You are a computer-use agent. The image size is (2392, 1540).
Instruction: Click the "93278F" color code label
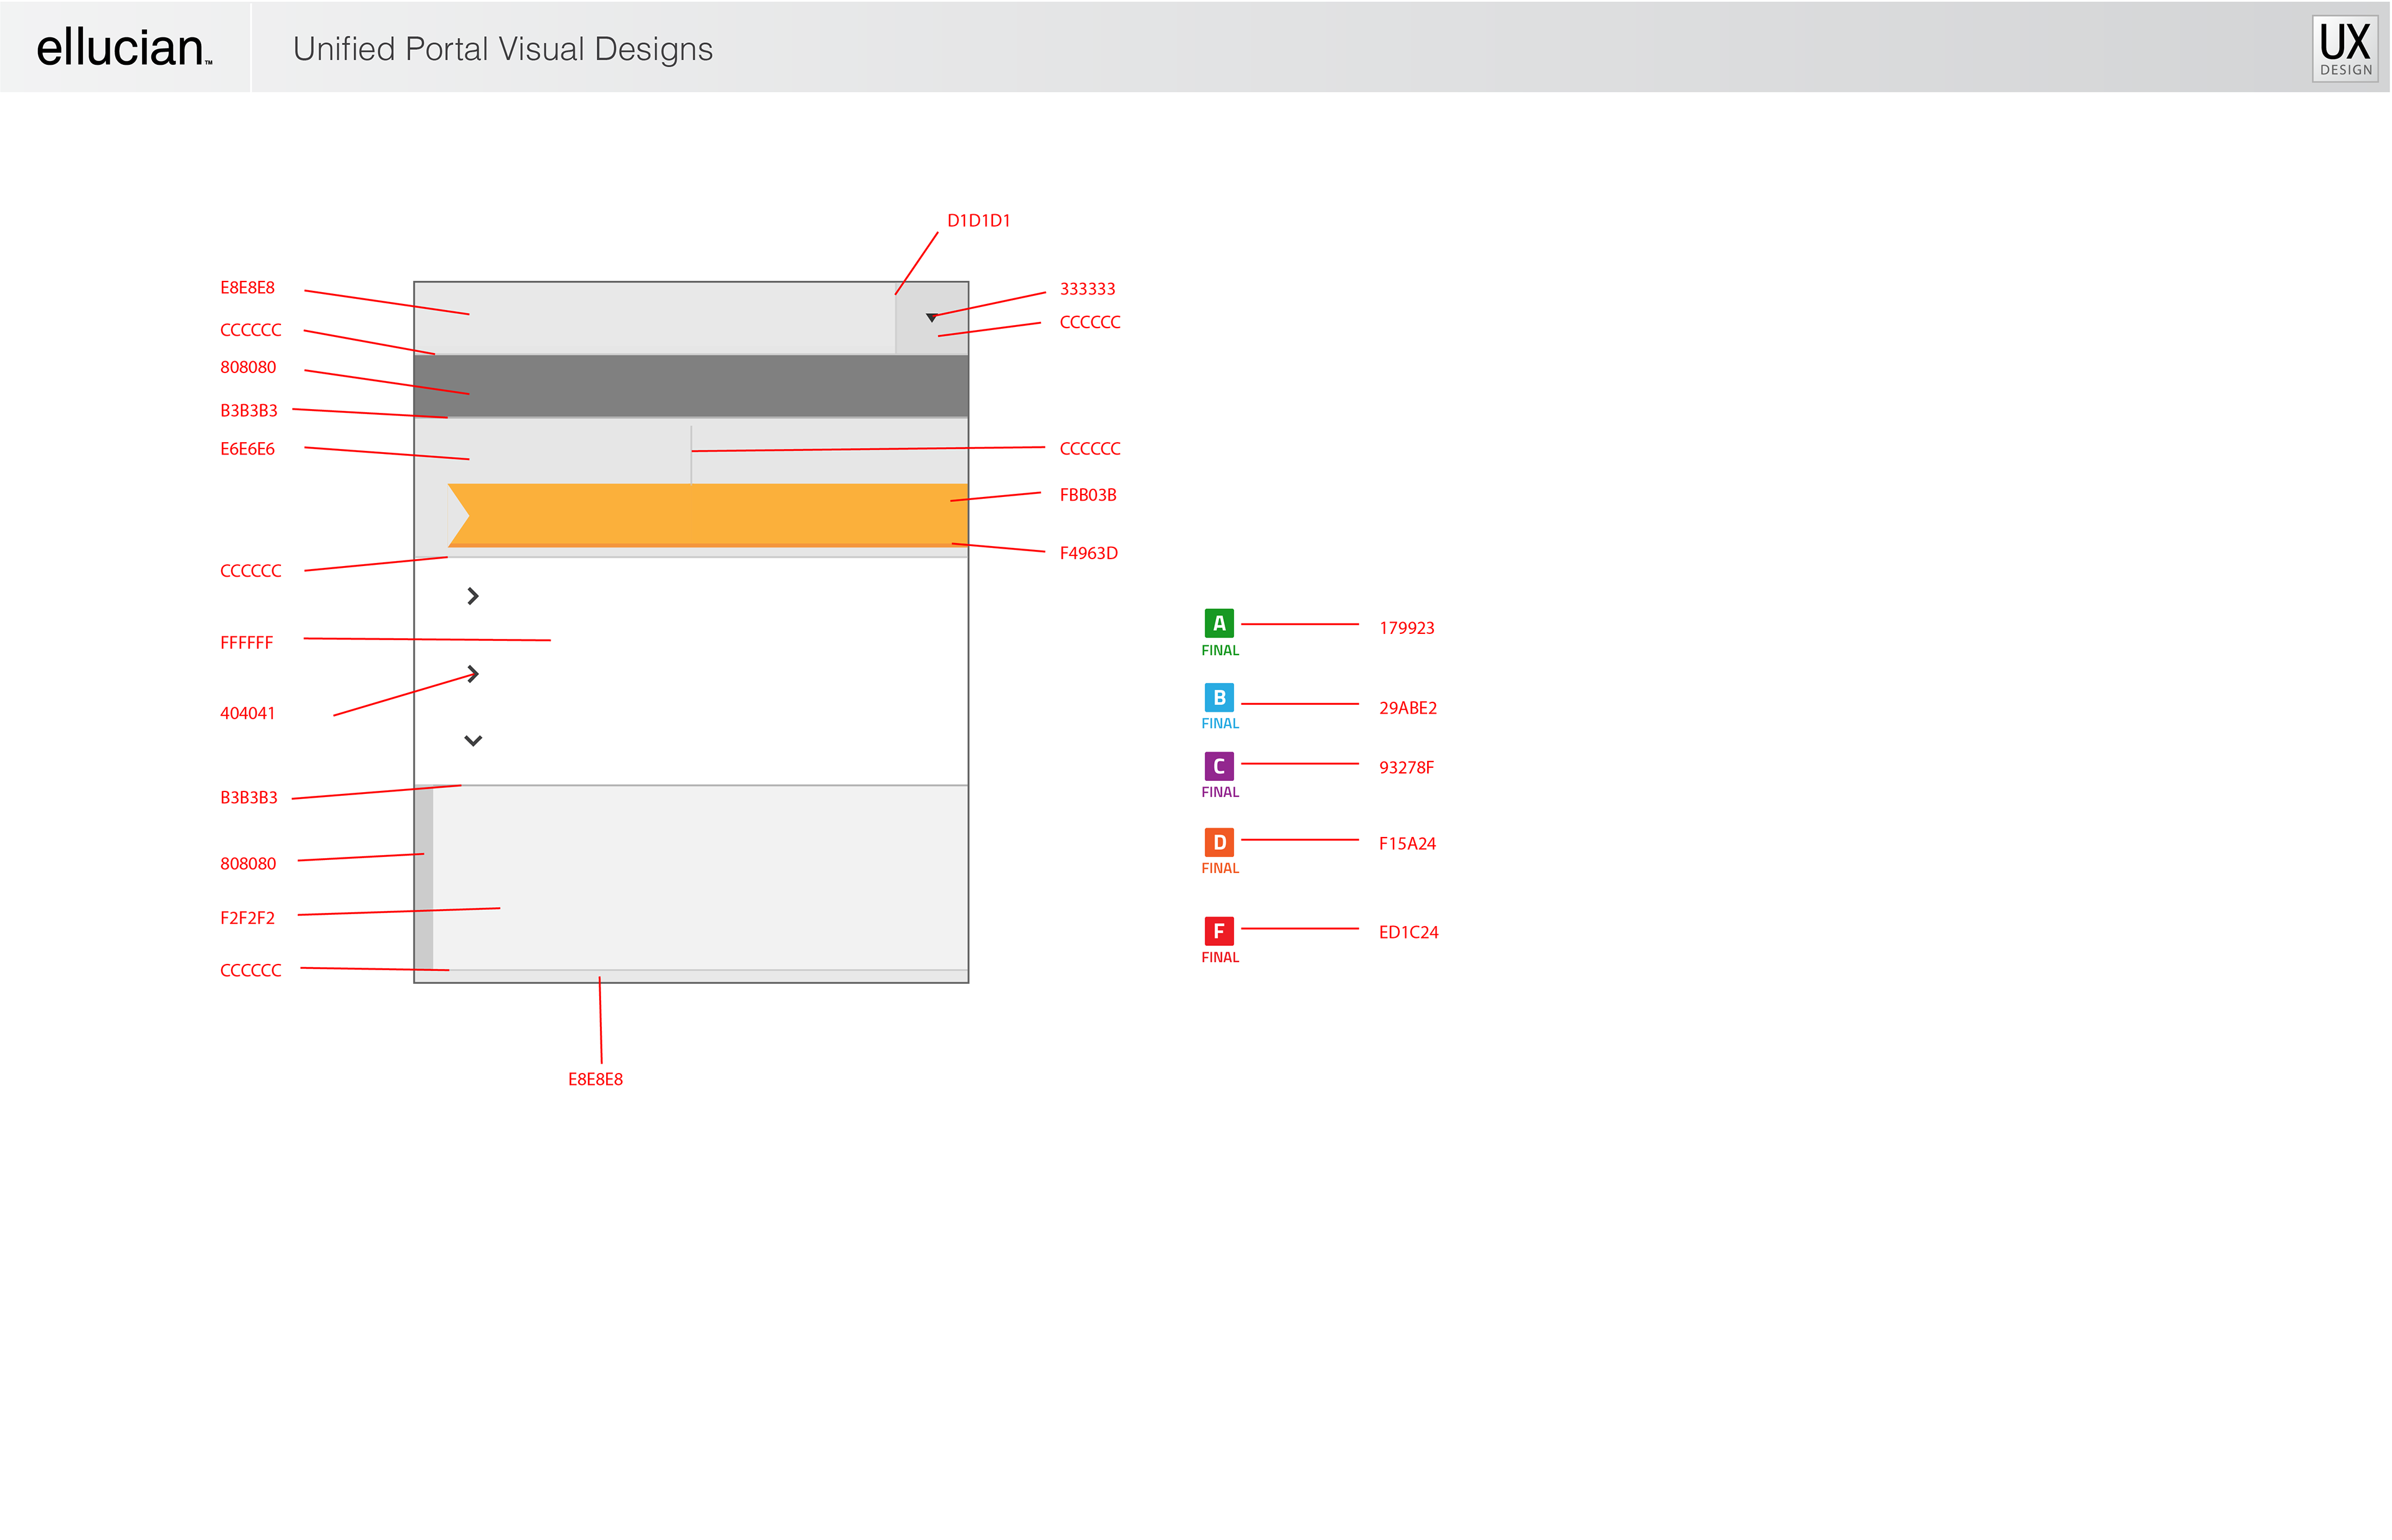[x=1406, y=768]
